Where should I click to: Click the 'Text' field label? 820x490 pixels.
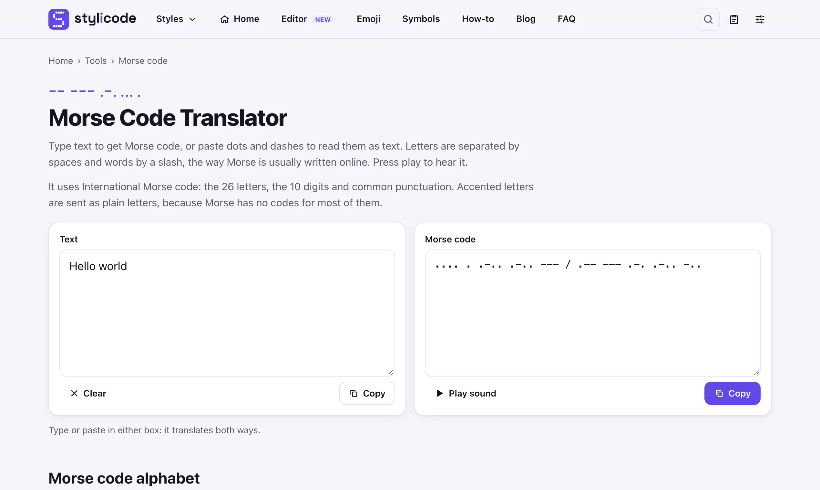tap(69, 239)
